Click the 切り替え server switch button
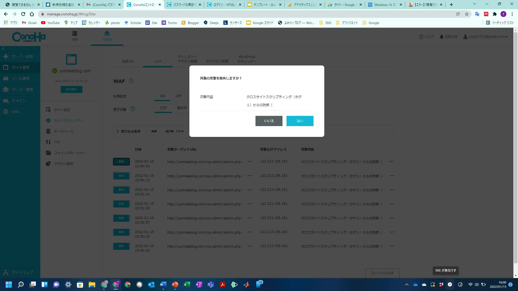Screen dimensions: 518x291 (x=71, y=89)
